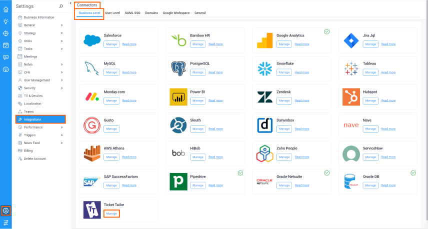428x229 pixels.
Task: Expand the OKRs settings section
Action: 62,41
